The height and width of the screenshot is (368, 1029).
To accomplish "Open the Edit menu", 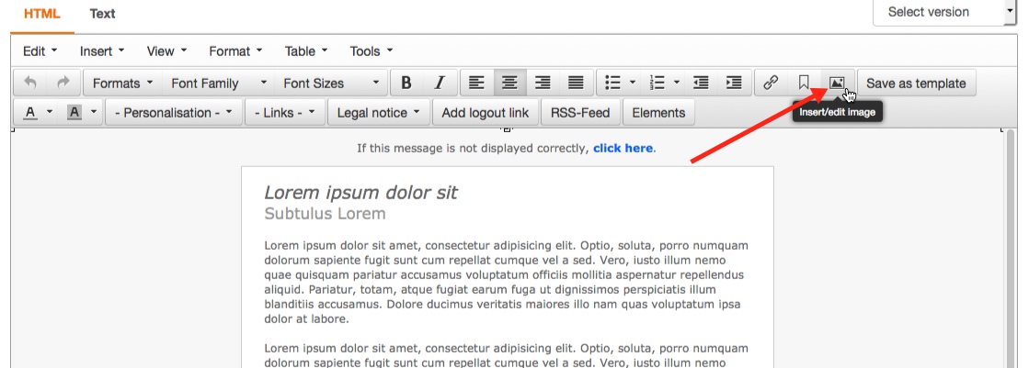I will [40, 51].
